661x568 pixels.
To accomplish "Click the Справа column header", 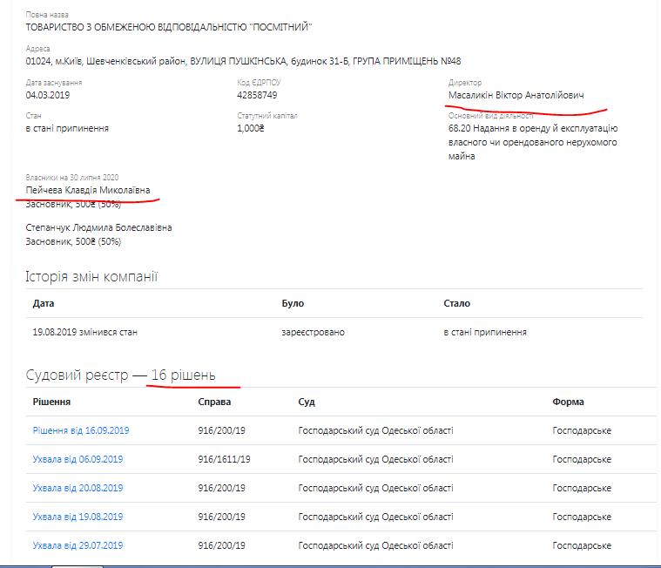I will (214, 402).
